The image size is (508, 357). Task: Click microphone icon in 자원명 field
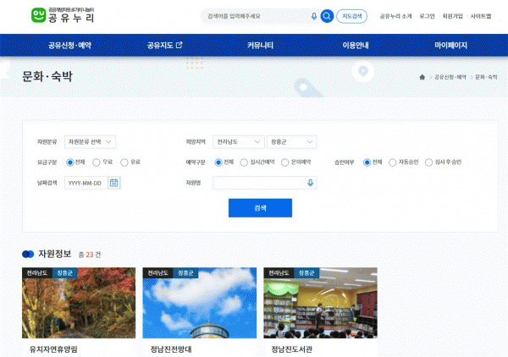click(x=310, y=183)
